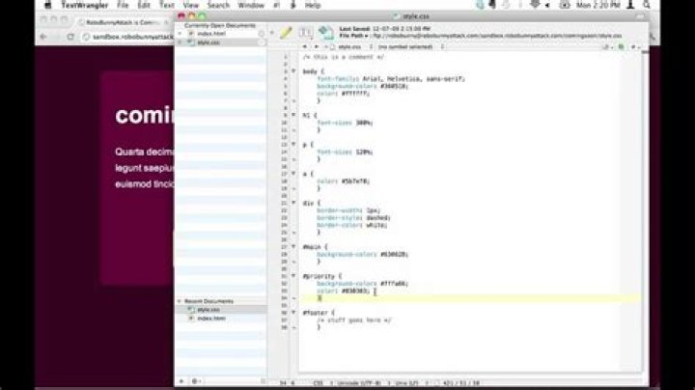This screenshot has width=695, height=390.
Task: Select index.html under Recent Documents
Action: pos(211,319)
